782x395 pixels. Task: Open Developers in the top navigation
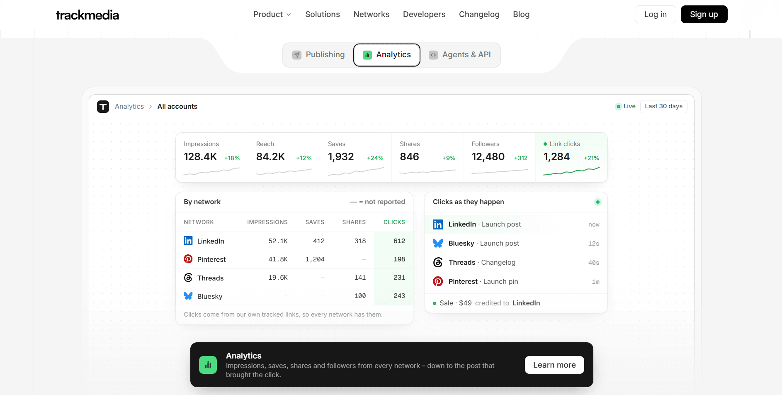[424, 15]
